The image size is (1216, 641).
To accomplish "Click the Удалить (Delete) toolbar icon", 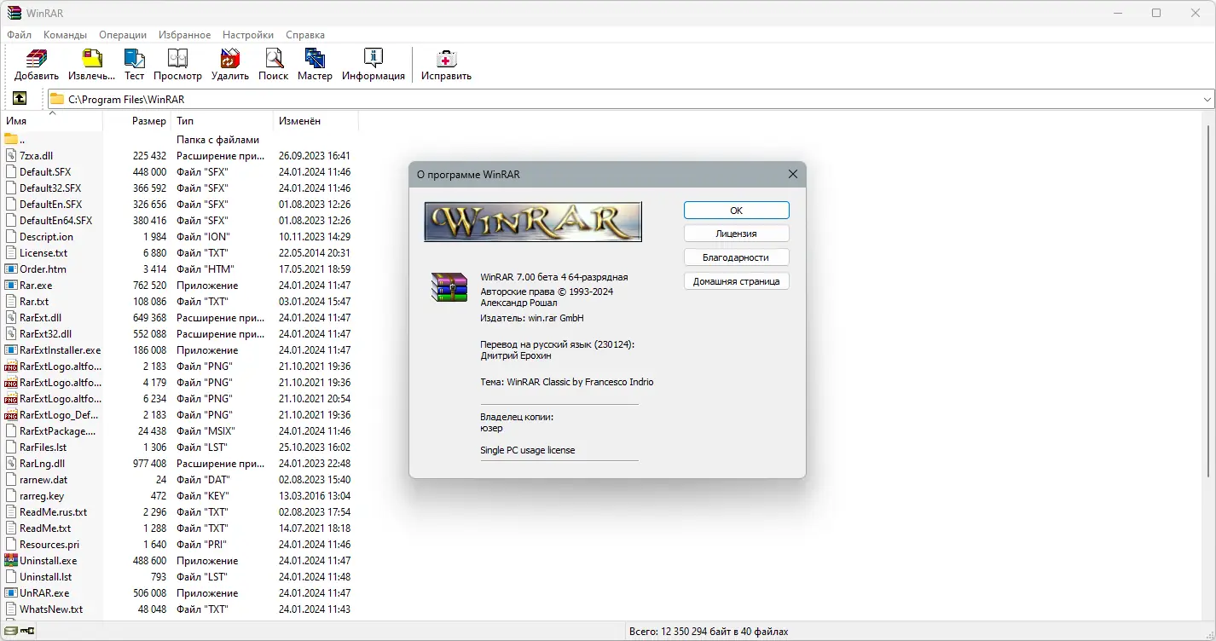I will 230,59.
